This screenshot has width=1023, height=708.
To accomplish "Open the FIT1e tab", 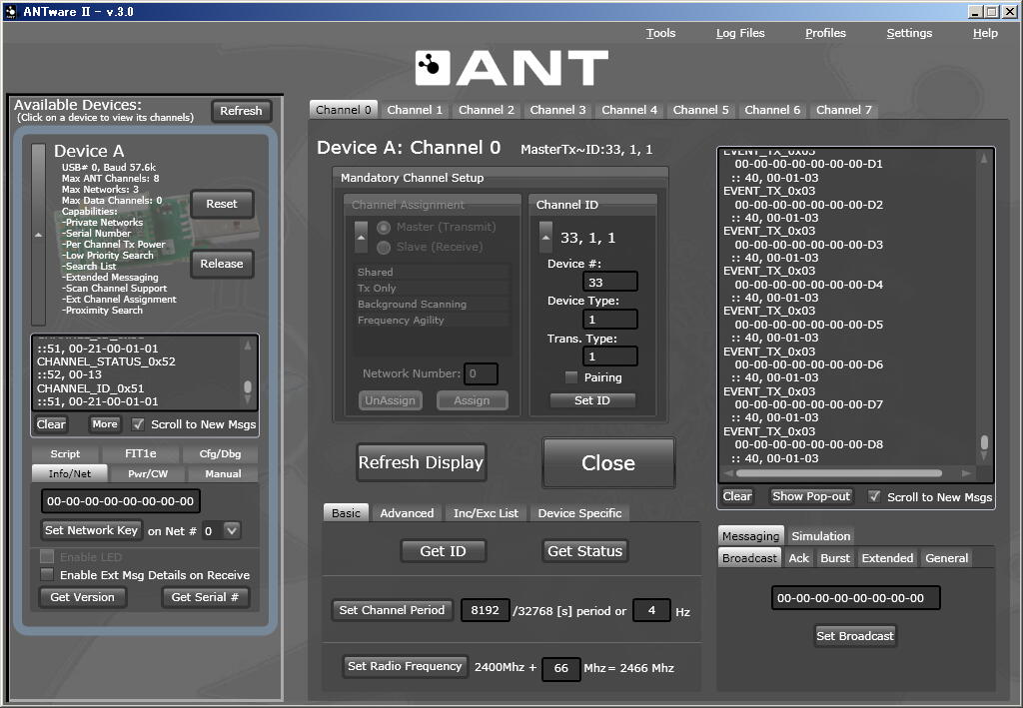I will point(140,453).
